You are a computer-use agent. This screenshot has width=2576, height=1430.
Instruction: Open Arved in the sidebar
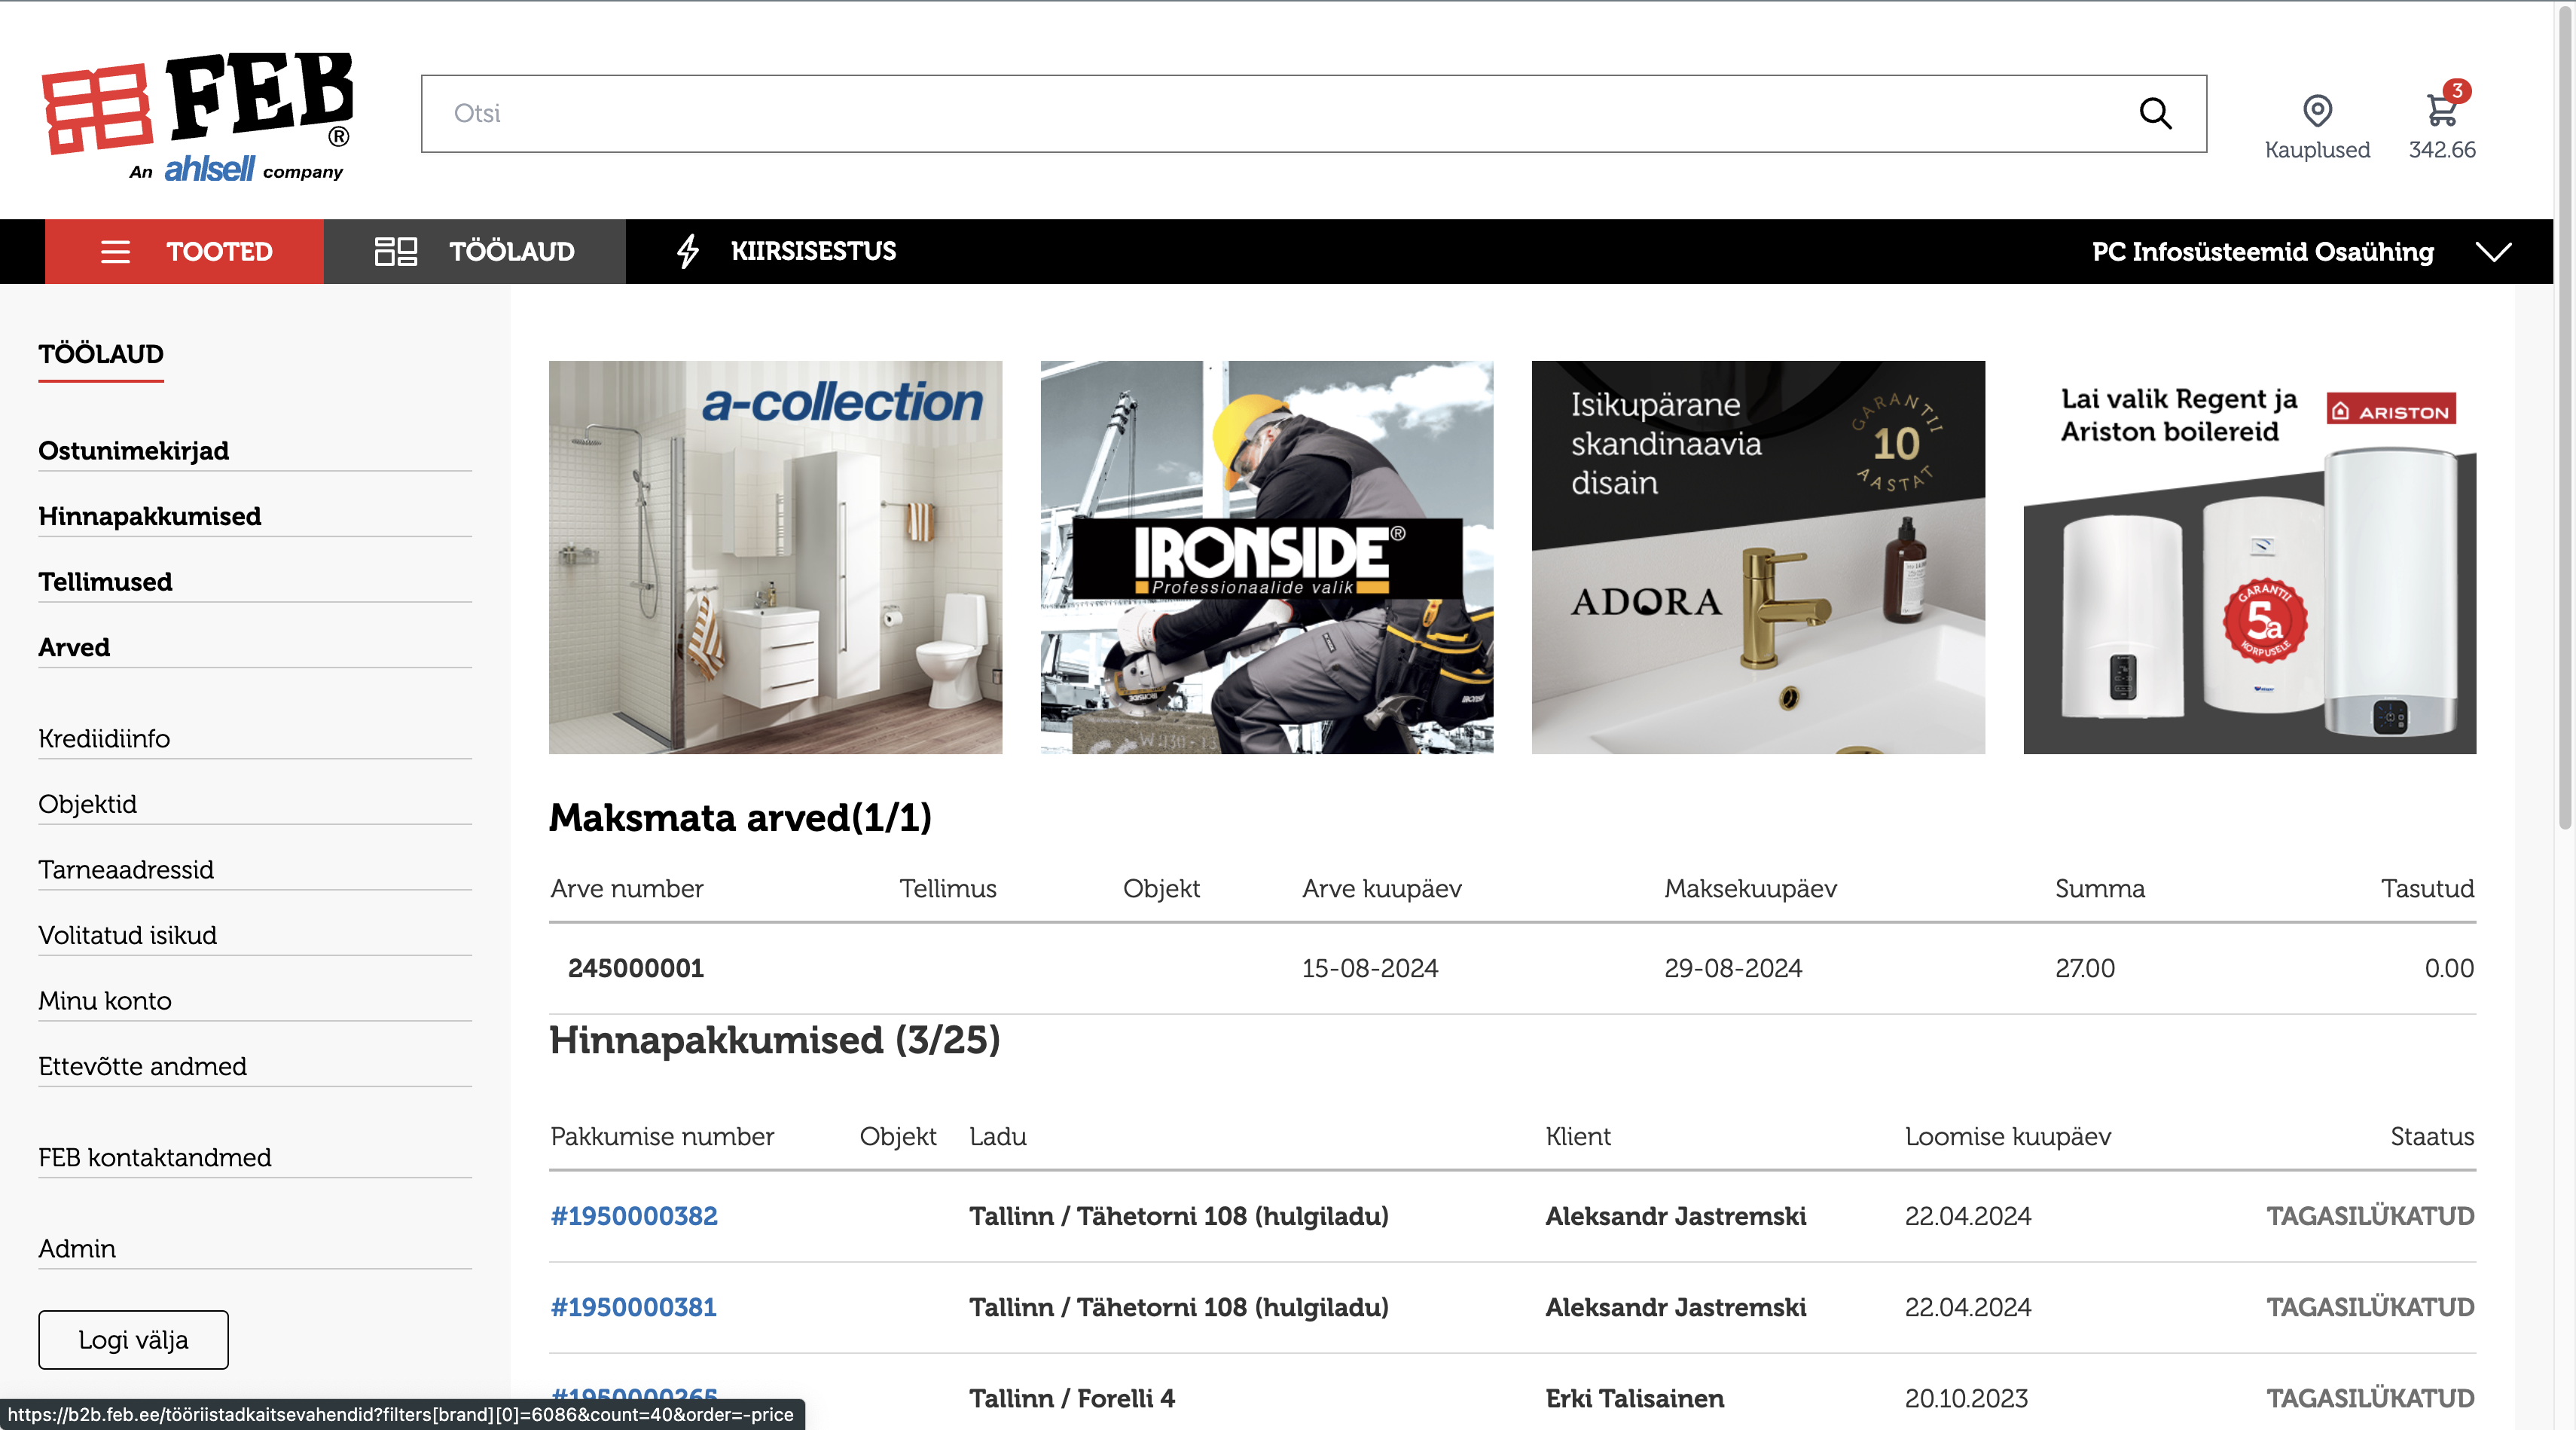[x=74, y=647]
